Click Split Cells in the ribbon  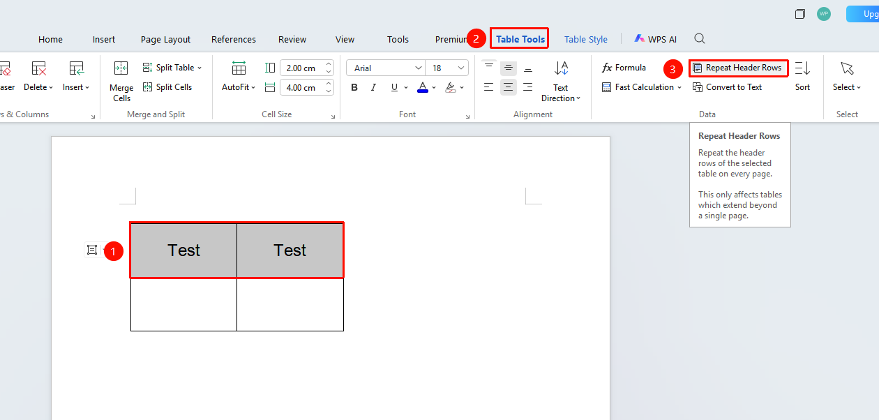point(167,87)
